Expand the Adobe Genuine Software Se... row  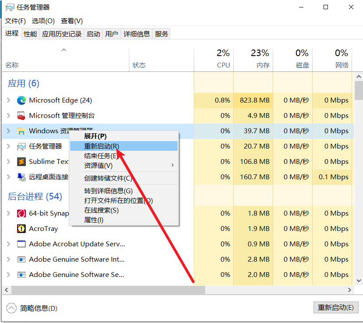pos(9,275)
